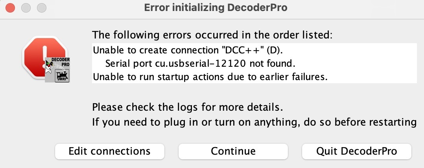
Task: Click the "If you need to plug in" message
Action: pos(254,122)
